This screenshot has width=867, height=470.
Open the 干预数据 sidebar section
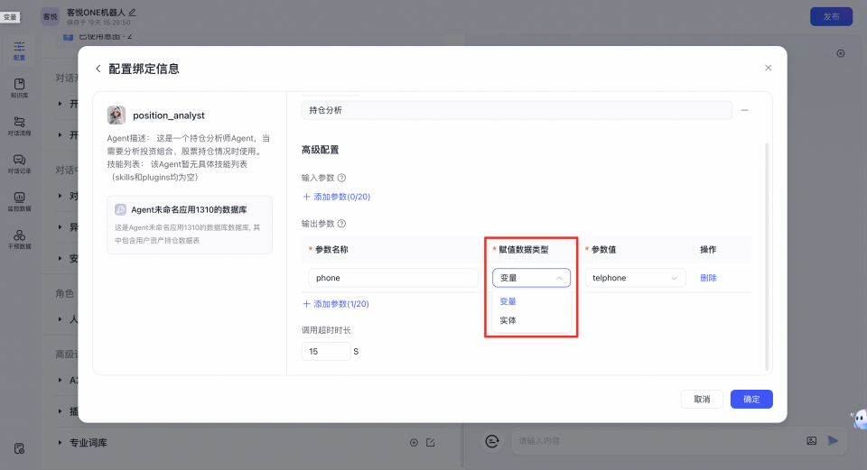pyautogui.click(x=19, y=240)
